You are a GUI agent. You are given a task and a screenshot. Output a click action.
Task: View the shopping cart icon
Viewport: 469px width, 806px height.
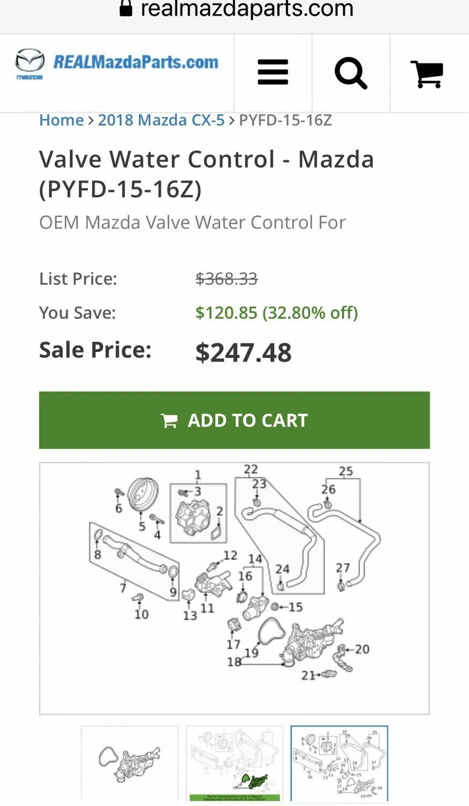point(427,74)
